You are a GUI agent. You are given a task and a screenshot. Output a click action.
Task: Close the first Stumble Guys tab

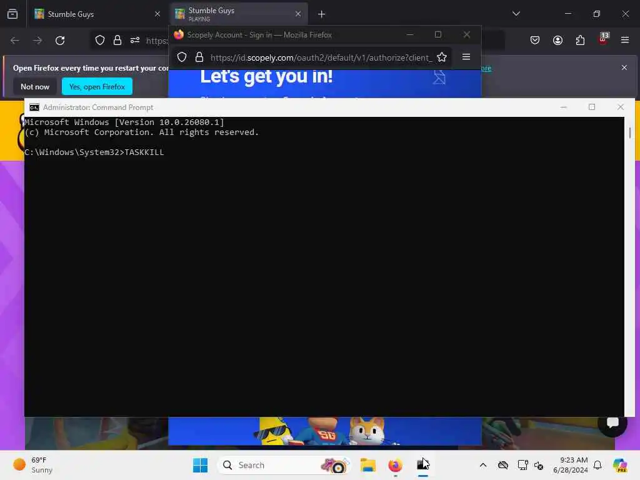click(x=157, y=14)
